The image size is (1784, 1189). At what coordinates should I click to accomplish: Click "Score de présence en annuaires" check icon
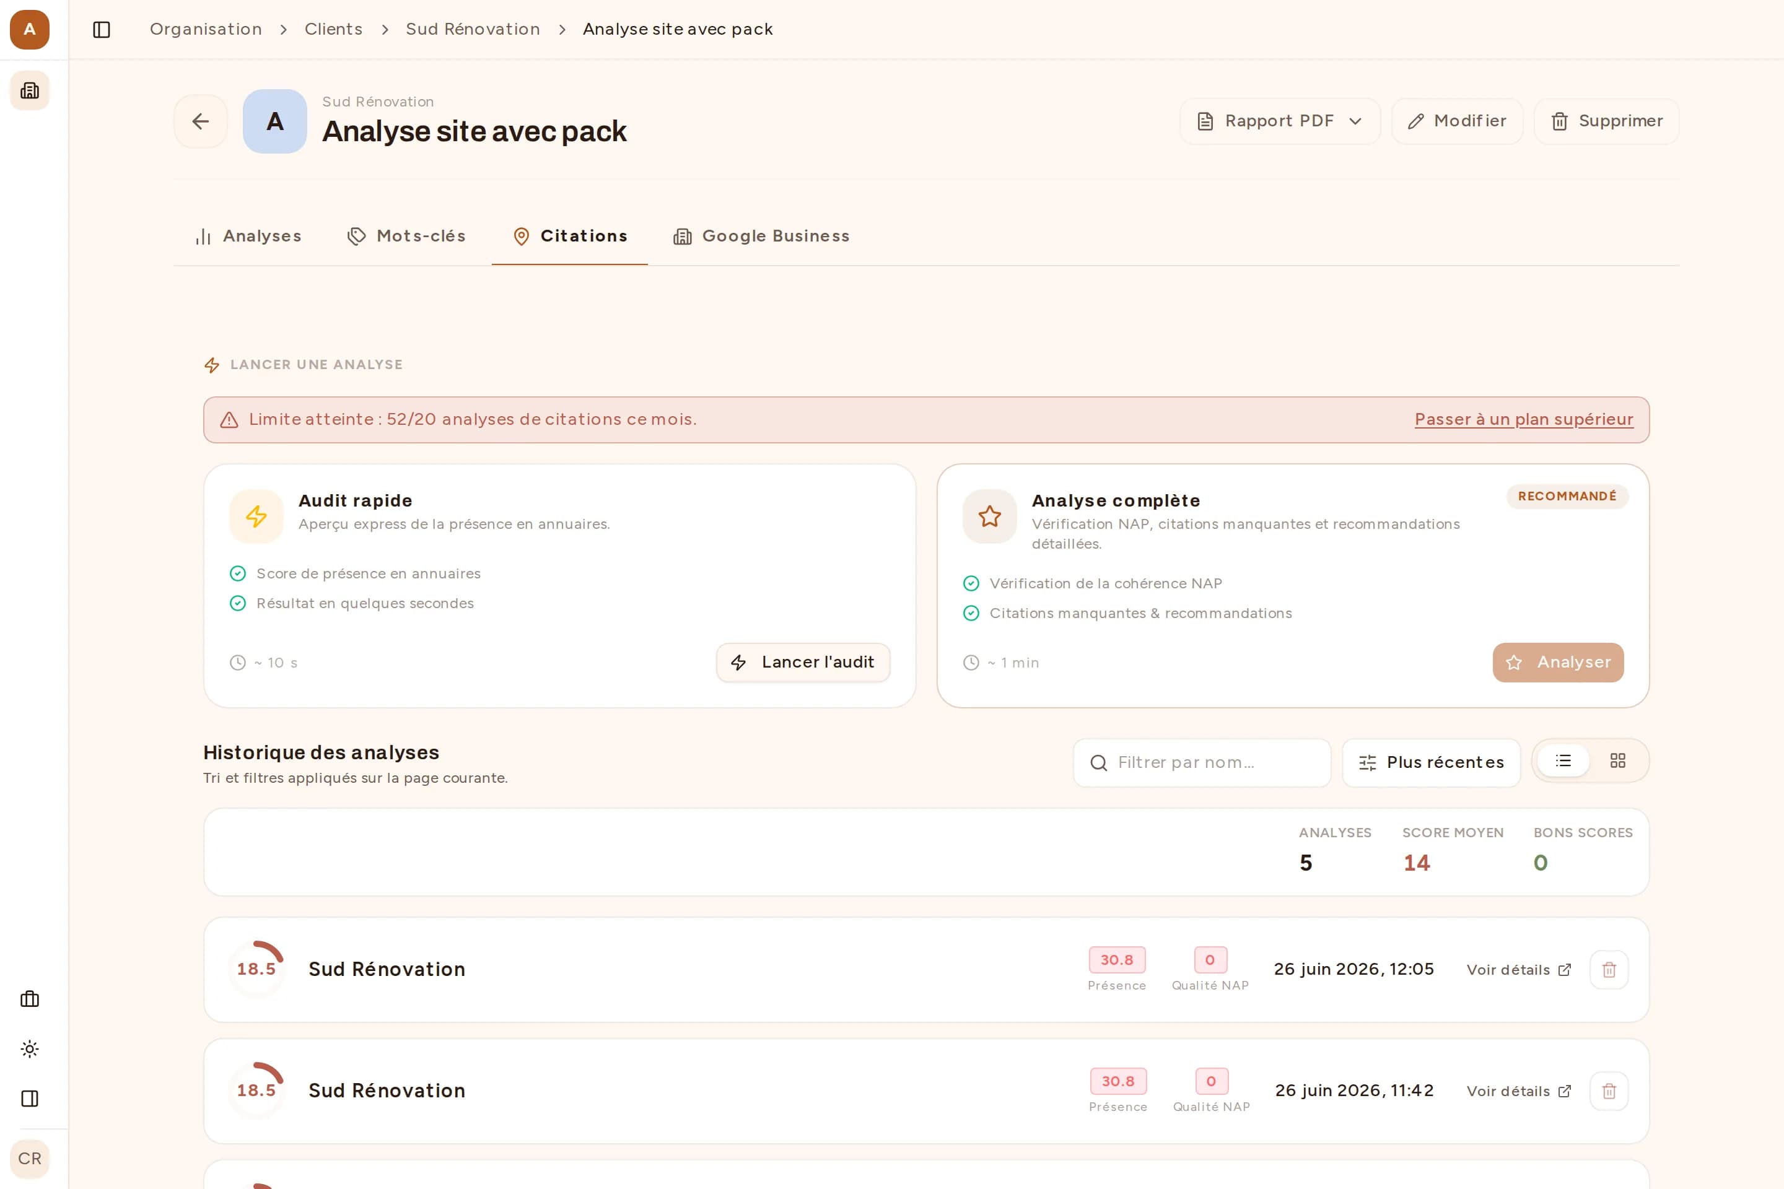[x=238, y=574]
